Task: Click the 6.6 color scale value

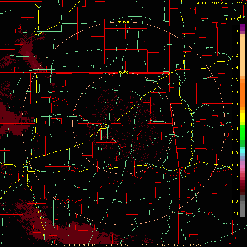Action: click(235, 80)
